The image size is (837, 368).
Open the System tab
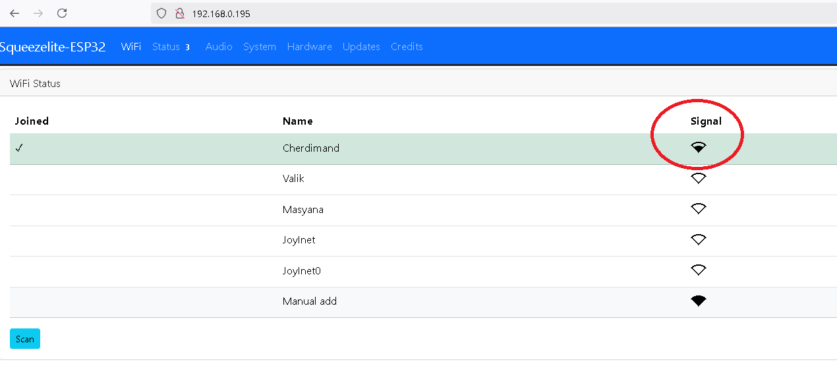coord(260,47)
